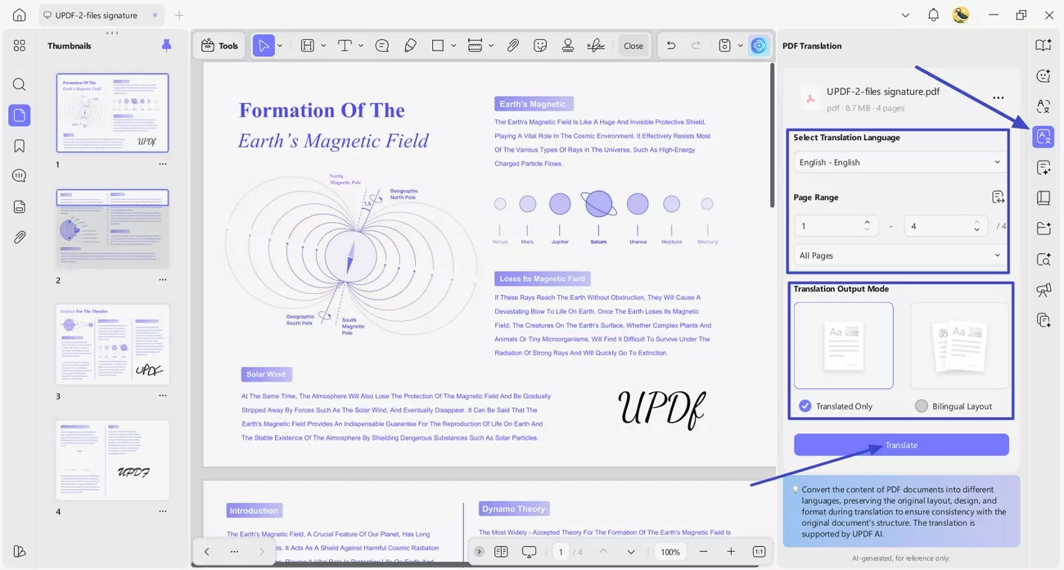Expand the measure tool dropdown arrow
The image size is (1064, 570).
coord(491,46)
